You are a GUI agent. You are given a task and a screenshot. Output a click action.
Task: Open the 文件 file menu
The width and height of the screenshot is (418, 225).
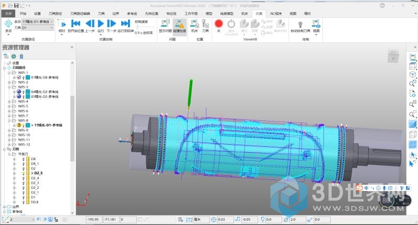click(x=8, y=14)
